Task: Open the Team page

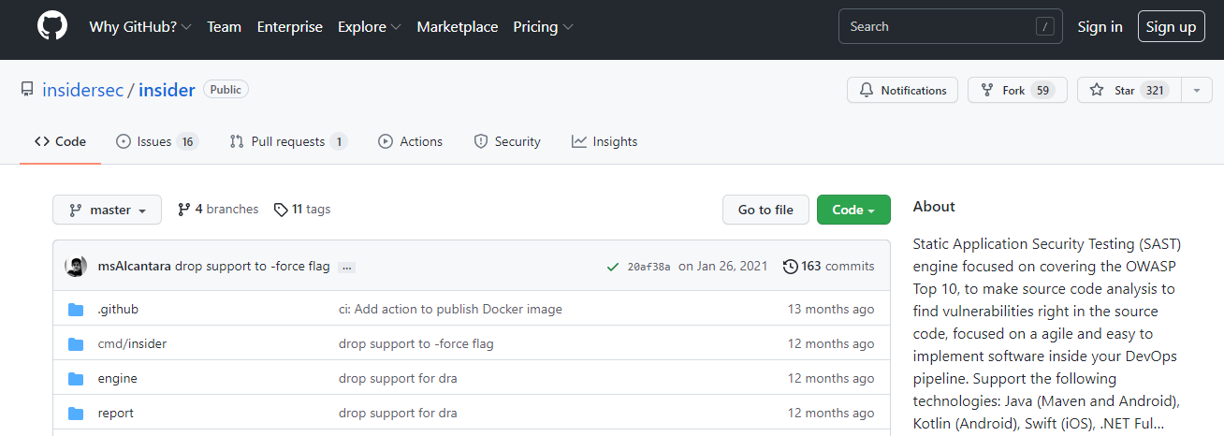Action: tap(225, 27)
